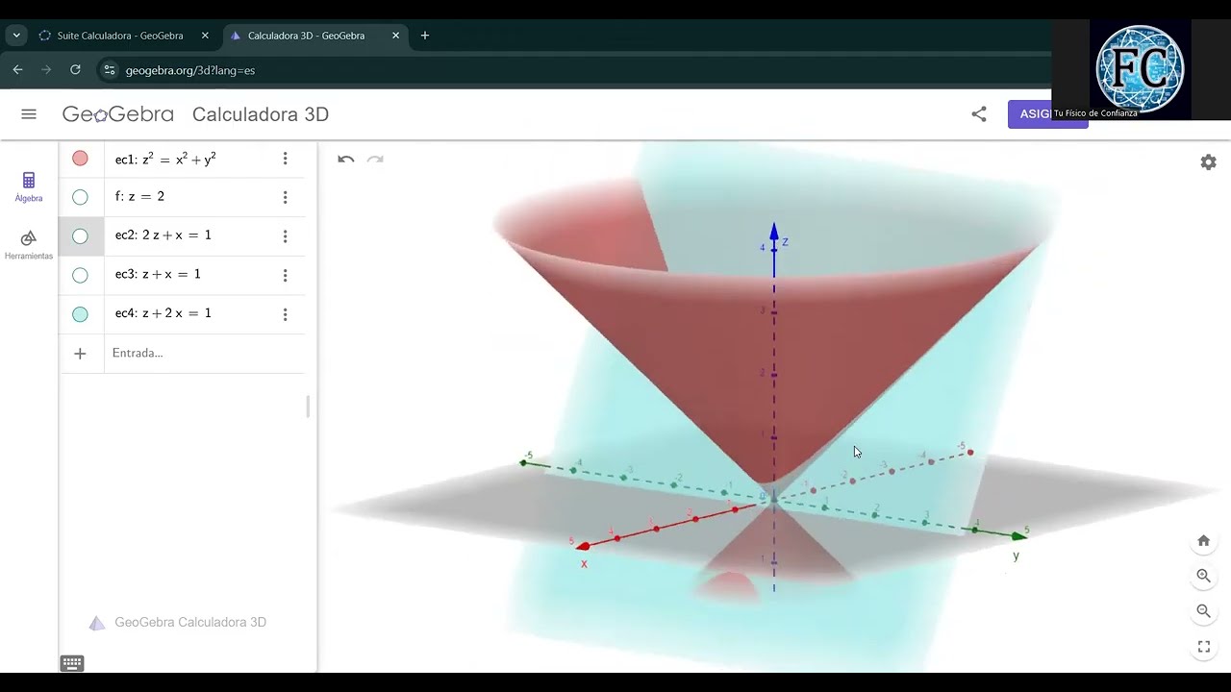Image resolution: width=1231 pixels, height=692 pixels.
Task: Show plane ec2: 2z + x = 1
Action: (x=80, y=236)
